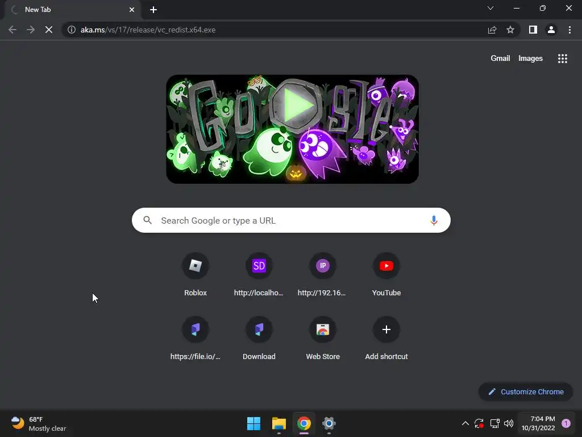
Task: Click the address bar URL text
Action: click(148, 30)
